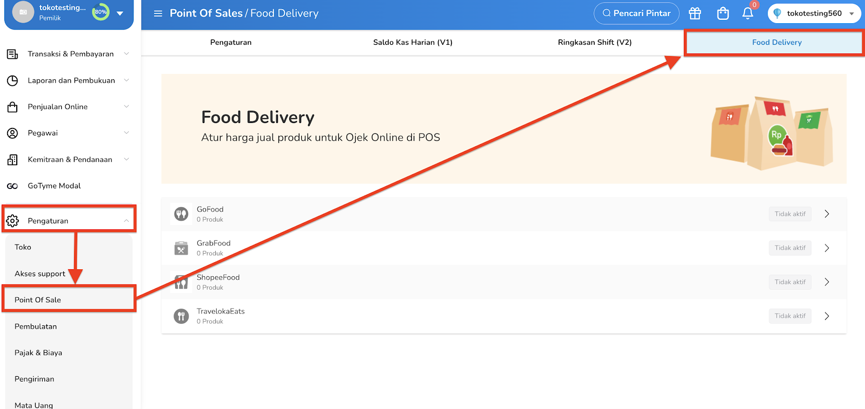Viewport: 865px width, 409px height.
Task: Click the GoTyme logo icon
Action: coord(12,186)
